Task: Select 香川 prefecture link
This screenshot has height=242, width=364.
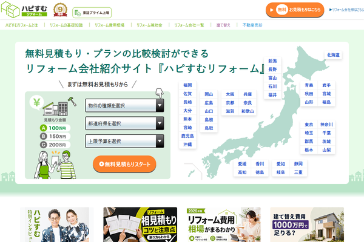Action: (260, 164)
